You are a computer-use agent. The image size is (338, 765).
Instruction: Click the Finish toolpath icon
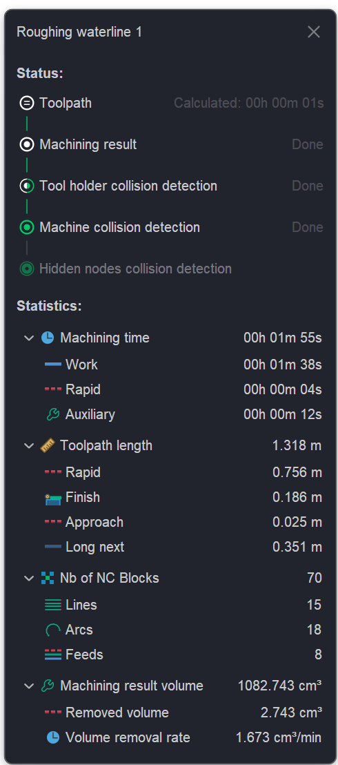(52, 498)
